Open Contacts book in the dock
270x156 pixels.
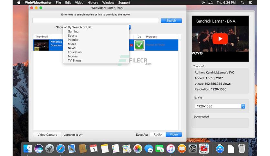click(x=83, y=149)
